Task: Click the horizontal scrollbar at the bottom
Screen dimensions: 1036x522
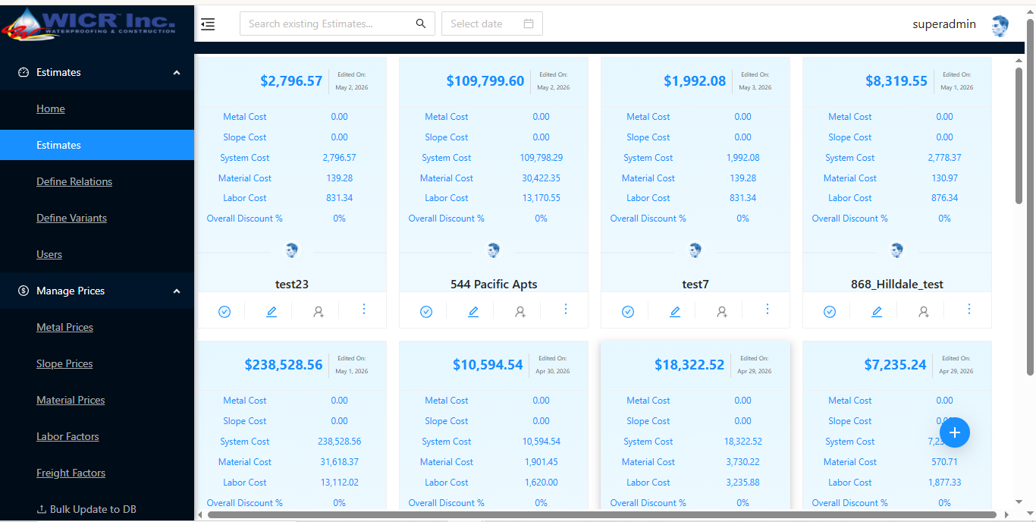Action: (x=601, y=514)
